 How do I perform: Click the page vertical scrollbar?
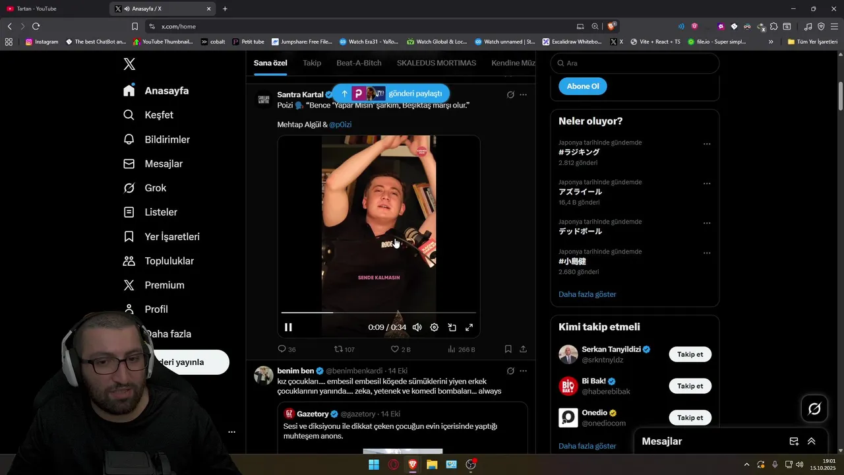pyautogui.click(x=841, y=96)
